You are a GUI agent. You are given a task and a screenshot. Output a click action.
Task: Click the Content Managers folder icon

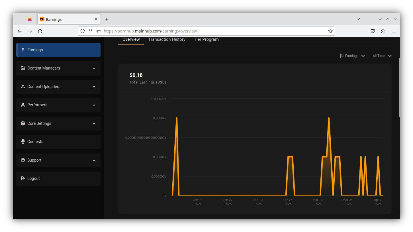(23, 68)
